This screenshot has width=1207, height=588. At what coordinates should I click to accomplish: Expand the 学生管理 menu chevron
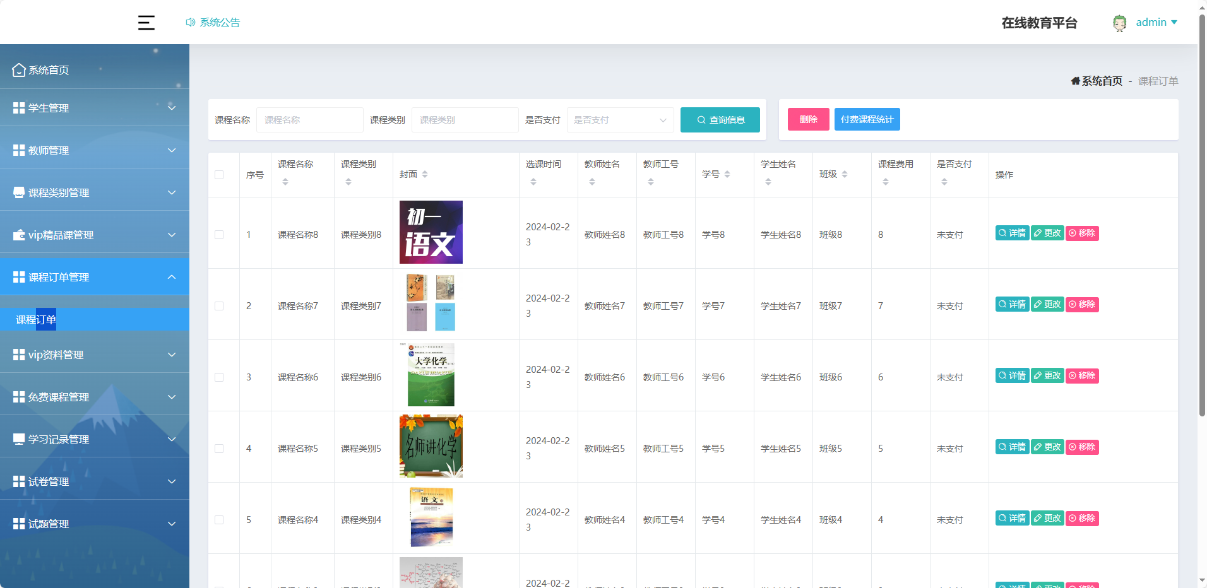(172, 108)
